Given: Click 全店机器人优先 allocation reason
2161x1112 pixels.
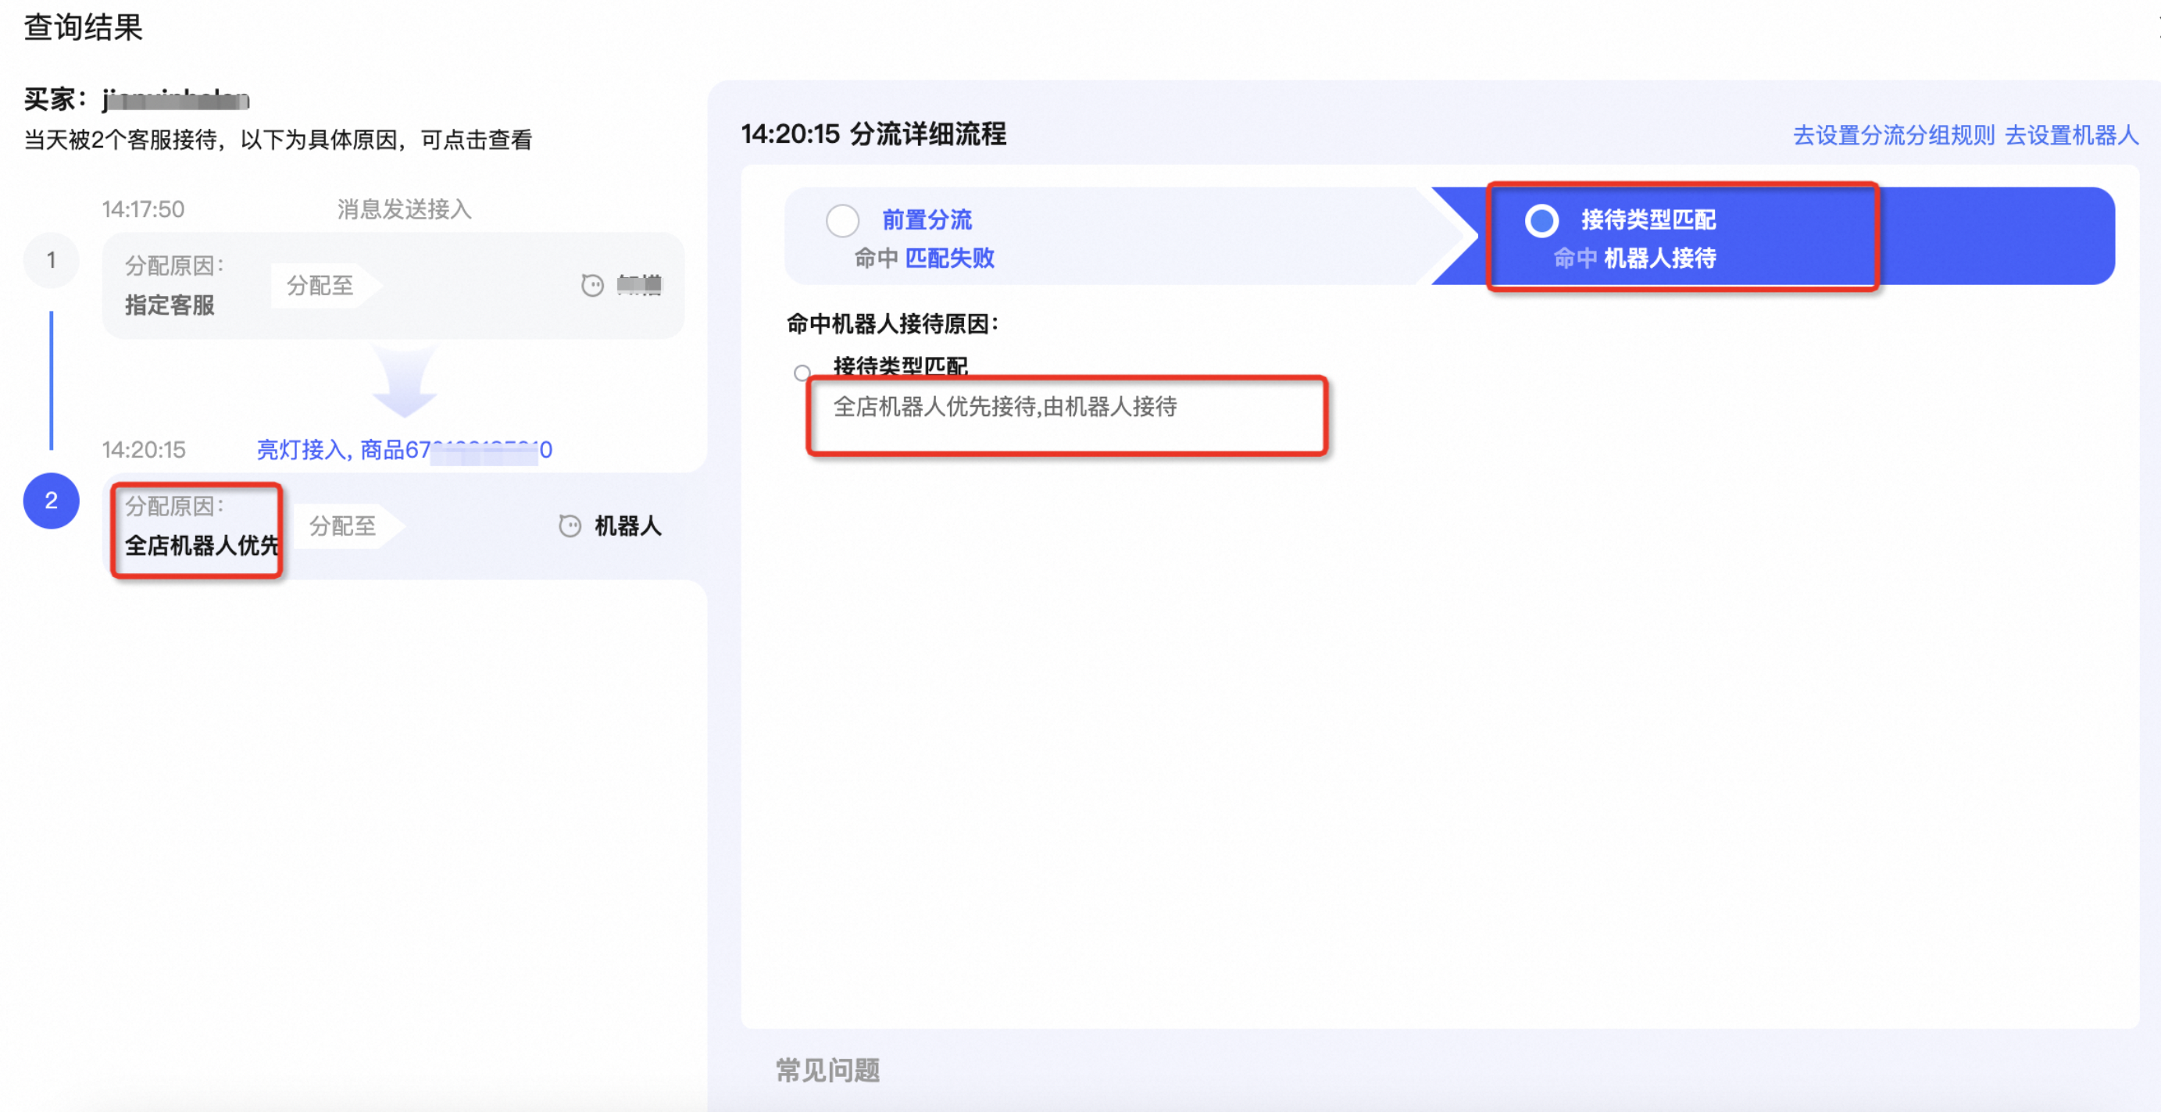Looking at the screenshot, I should 201,545.
